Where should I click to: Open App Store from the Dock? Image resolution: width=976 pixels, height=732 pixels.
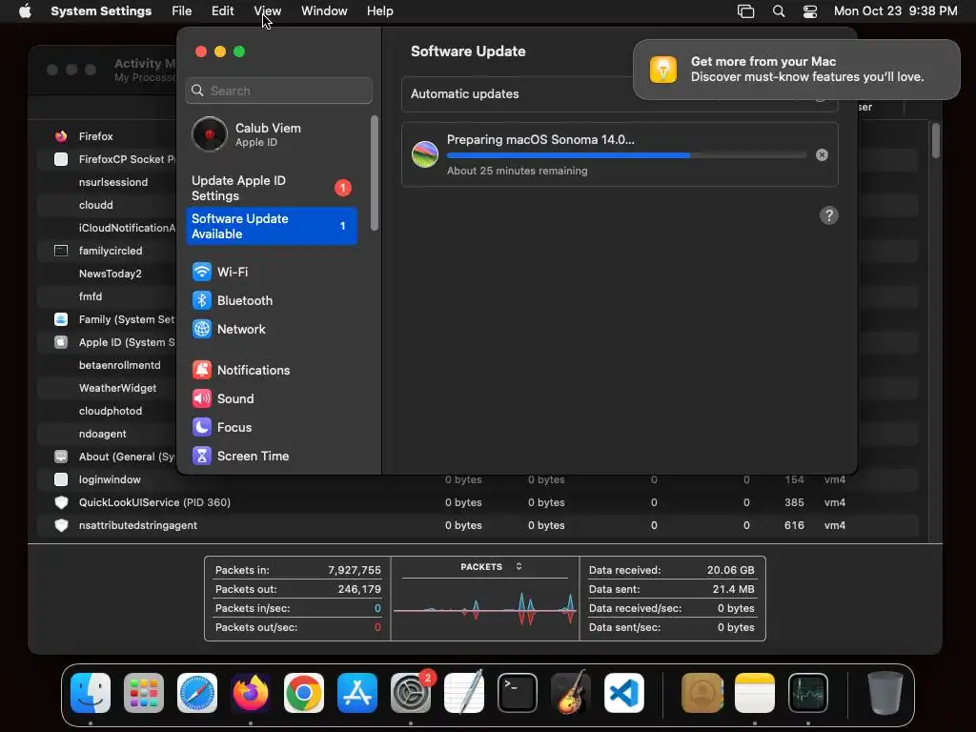(x=357, y=693)
